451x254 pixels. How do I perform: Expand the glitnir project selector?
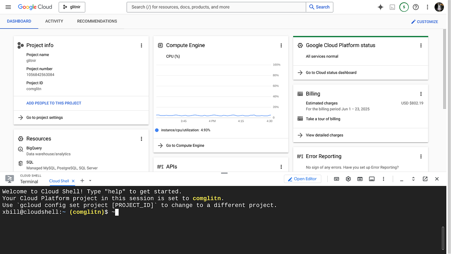pos(72,7)
